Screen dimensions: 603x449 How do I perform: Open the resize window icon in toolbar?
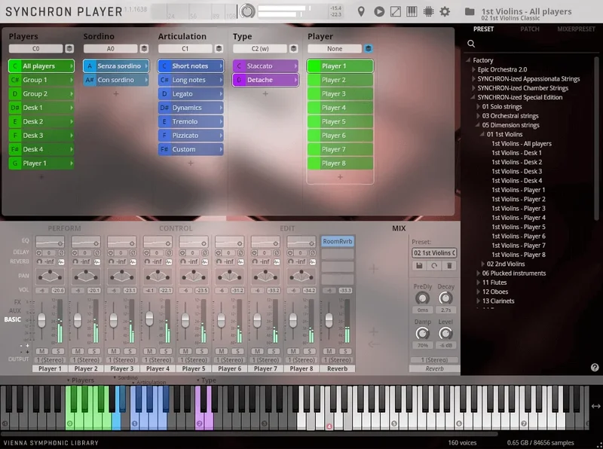(x=395, y=11)
